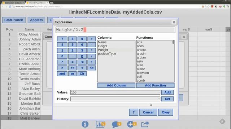Click keypad digit 7
Image resolution: width=231 pixels, height=129 pixels.
[62, 39]
